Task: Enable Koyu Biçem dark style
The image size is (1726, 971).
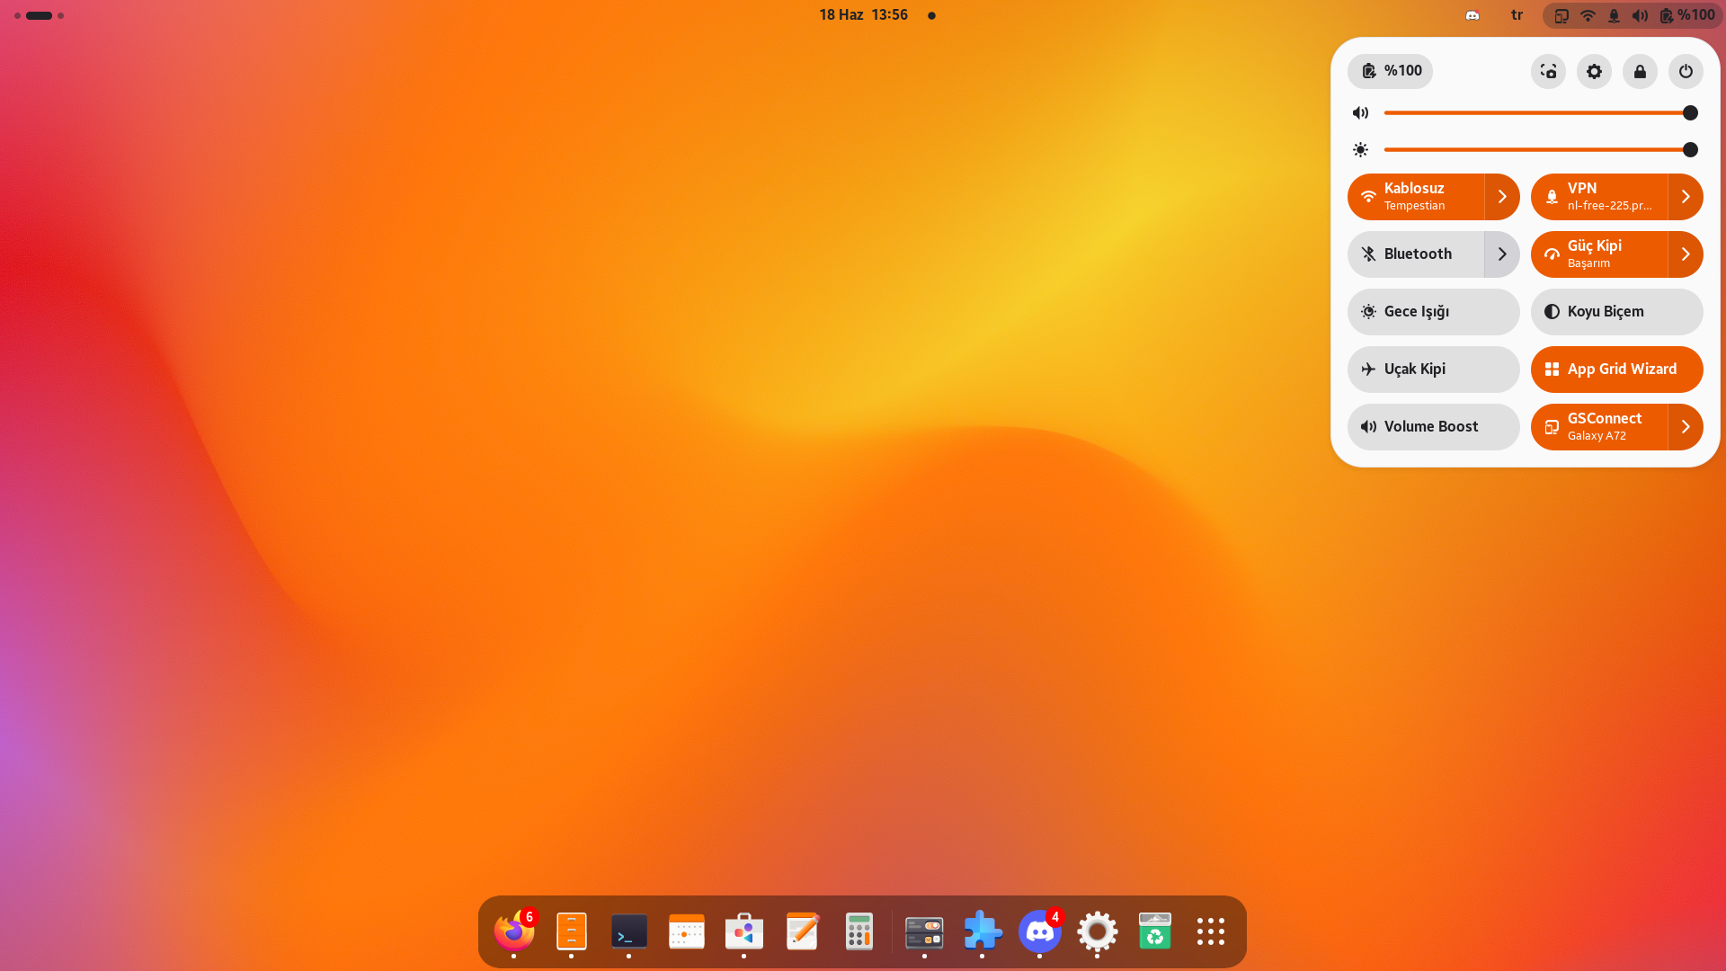Action: click(x=1616, y=311)
